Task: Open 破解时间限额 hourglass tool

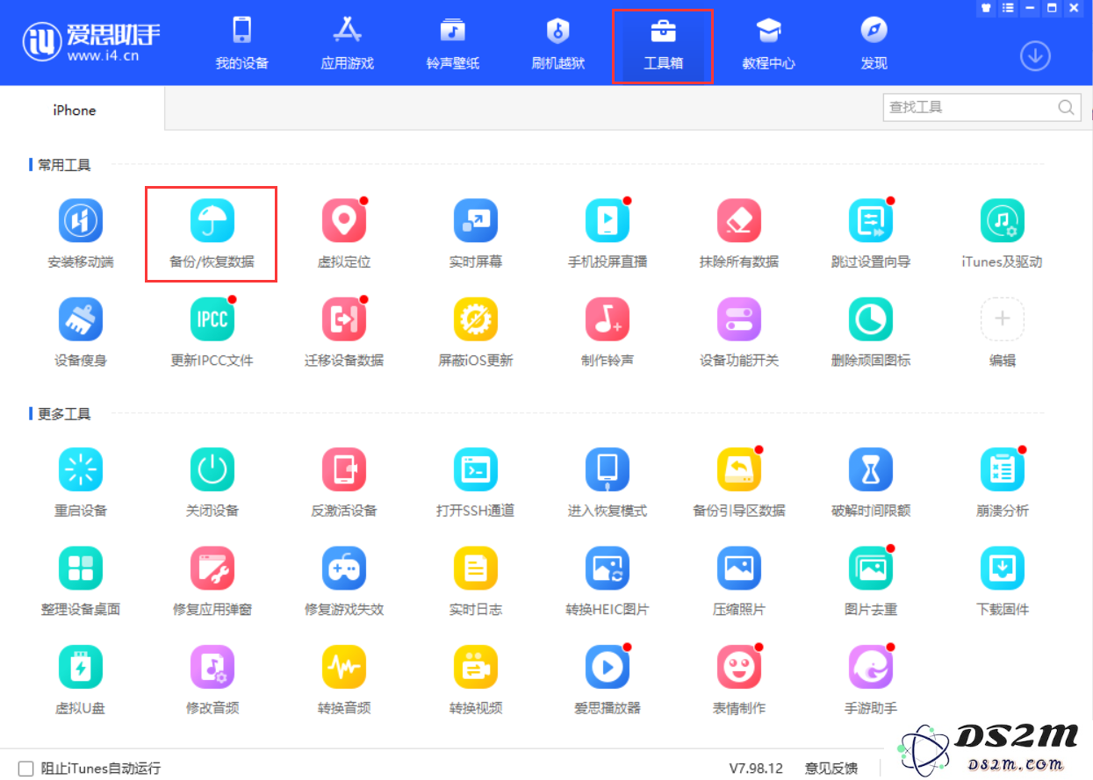Action: pyautogui.click(x=871, y=469)
